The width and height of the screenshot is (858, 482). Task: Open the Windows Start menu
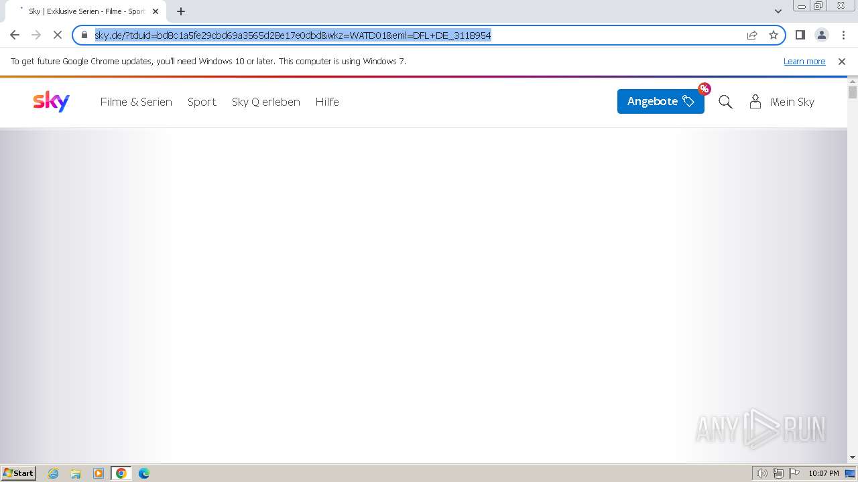coord(19,473)
